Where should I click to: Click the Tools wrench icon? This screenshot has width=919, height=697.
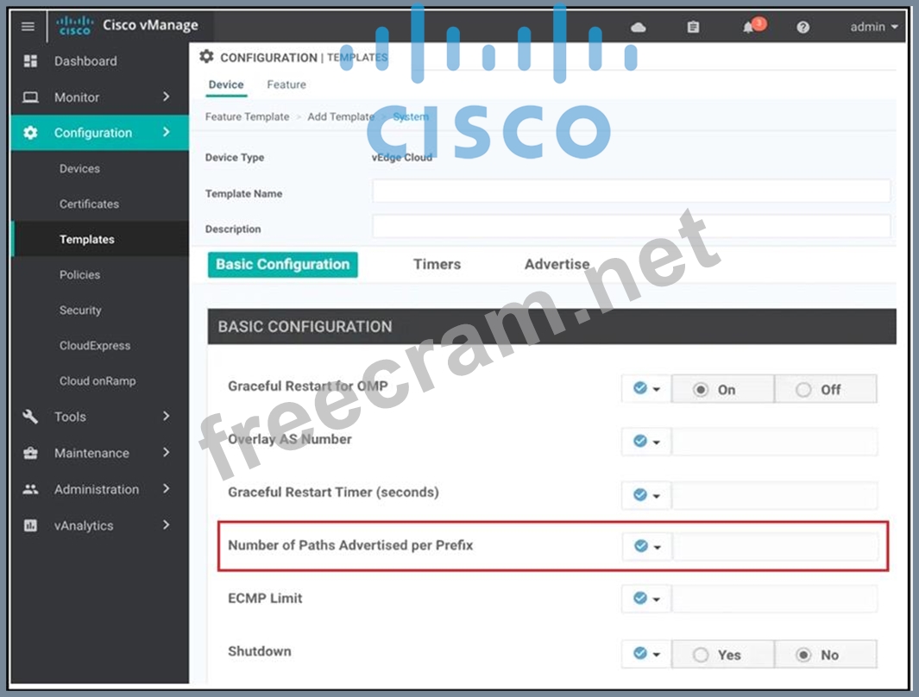[31, 417]
